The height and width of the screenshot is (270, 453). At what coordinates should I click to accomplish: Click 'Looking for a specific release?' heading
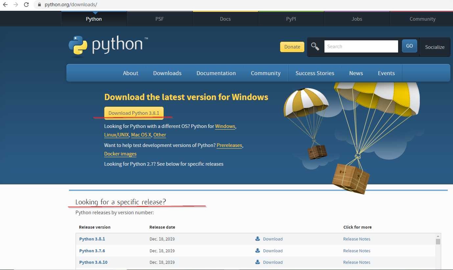(x=121, y=202)
